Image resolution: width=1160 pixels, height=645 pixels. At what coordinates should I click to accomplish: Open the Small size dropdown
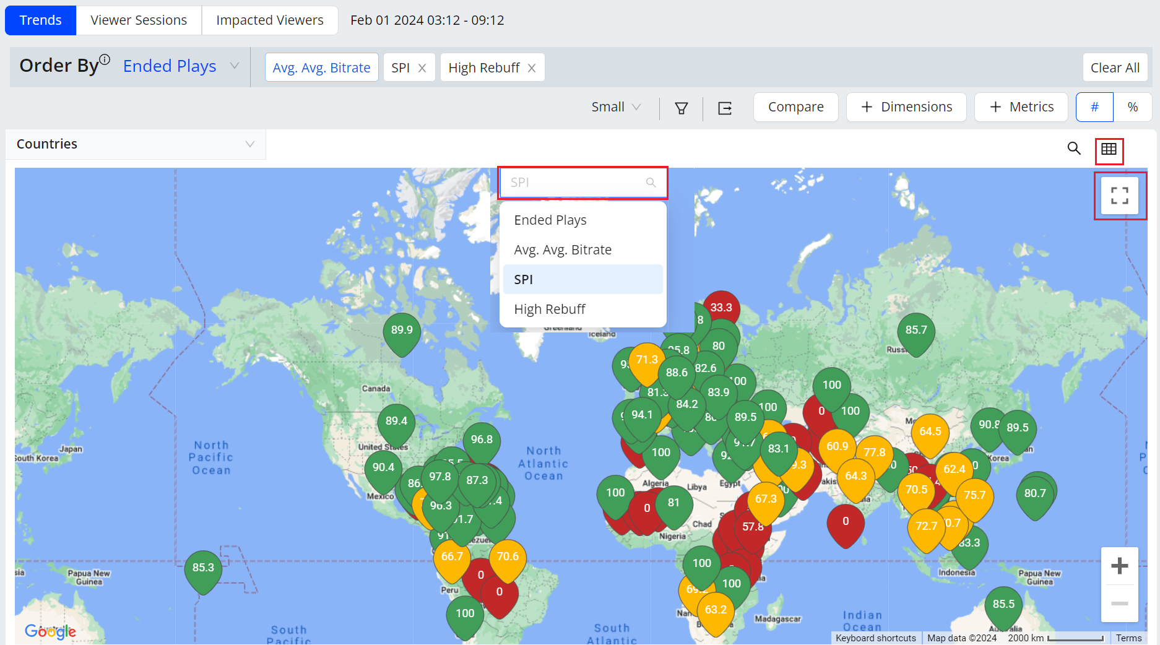click(615, 107)
